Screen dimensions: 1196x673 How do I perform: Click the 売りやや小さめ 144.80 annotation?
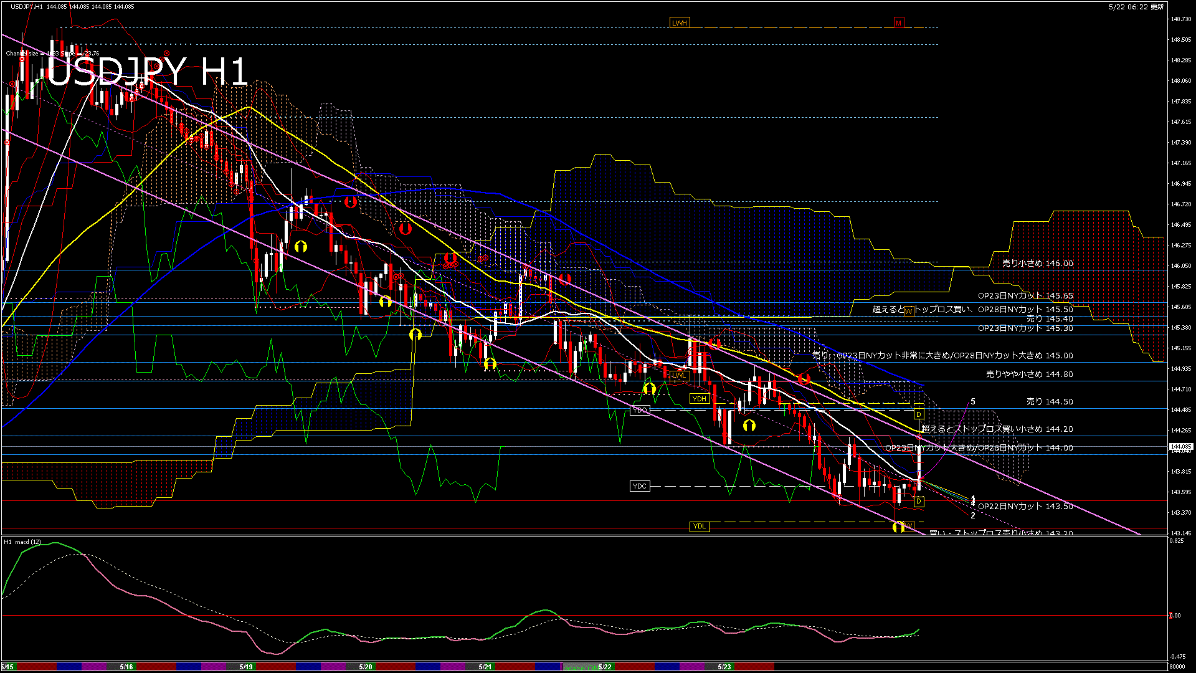(x=1029, y=375)
